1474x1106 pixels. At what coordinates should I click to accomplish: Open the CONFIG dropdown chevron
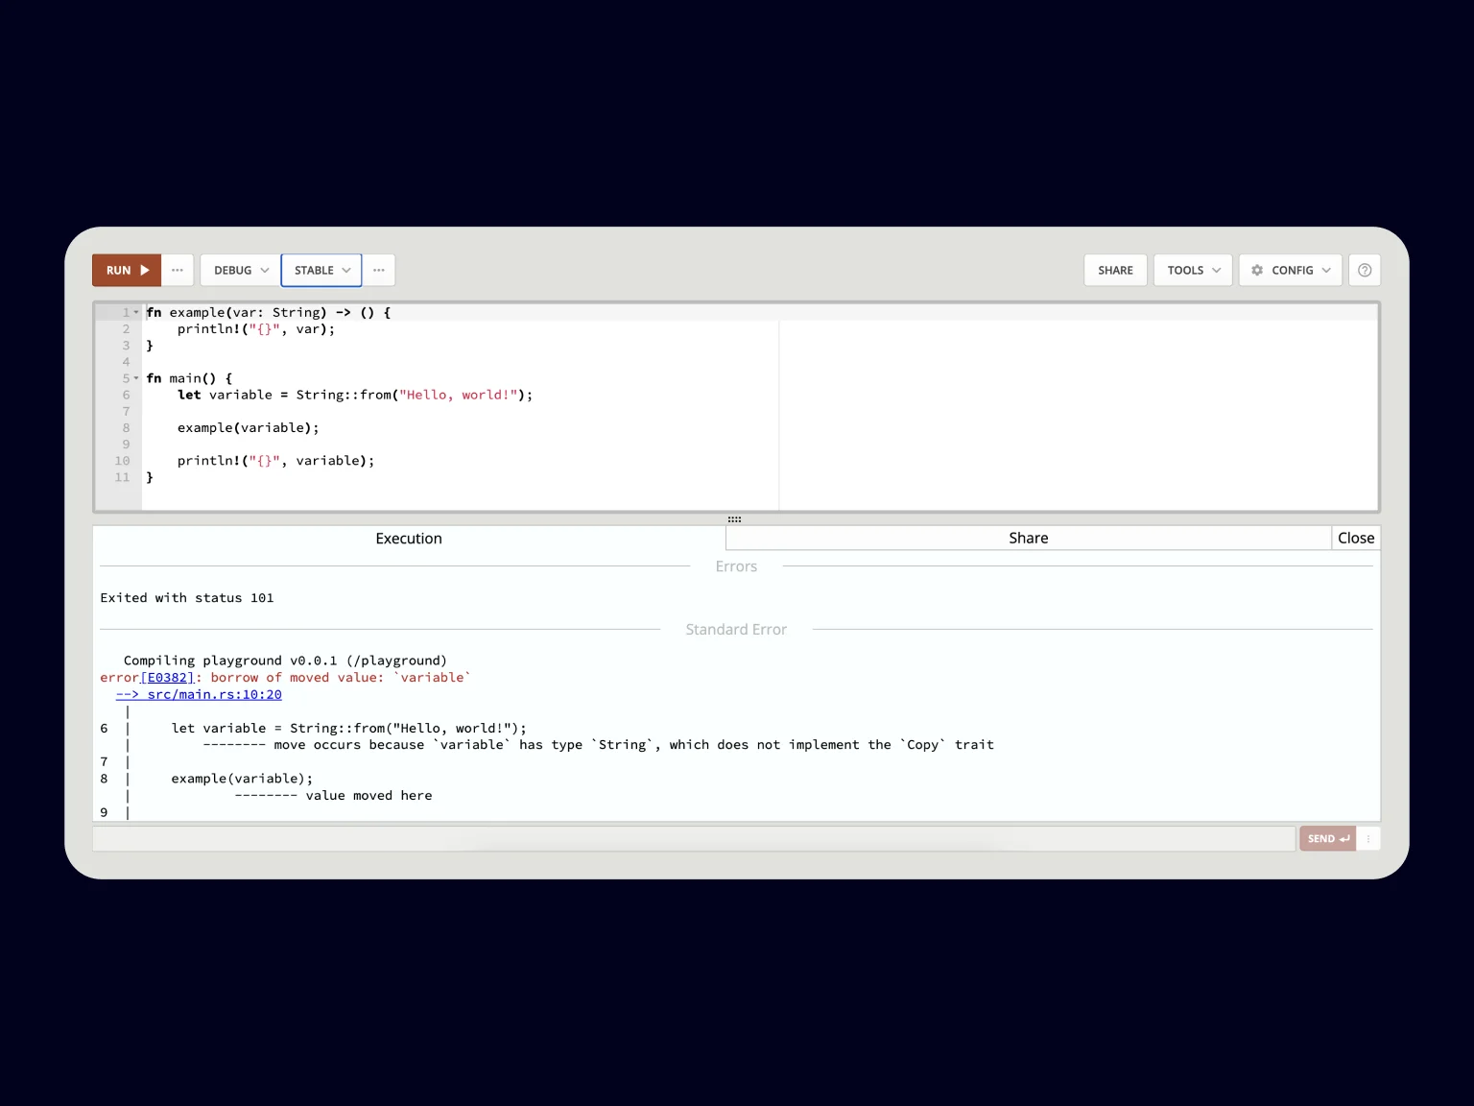click(x=1327, y=270)
